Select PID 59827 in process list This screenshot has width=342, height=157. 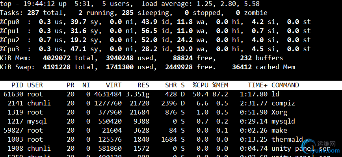point(13,130)
